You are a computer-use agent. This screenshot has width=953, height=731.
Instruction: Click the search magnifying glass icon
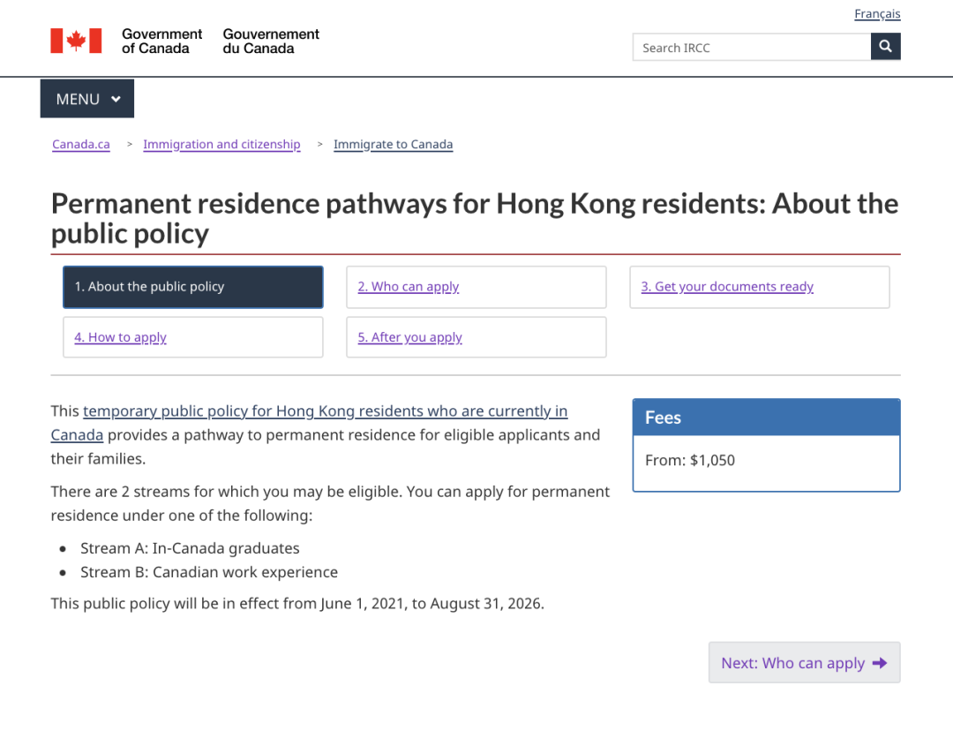(885, 47)
